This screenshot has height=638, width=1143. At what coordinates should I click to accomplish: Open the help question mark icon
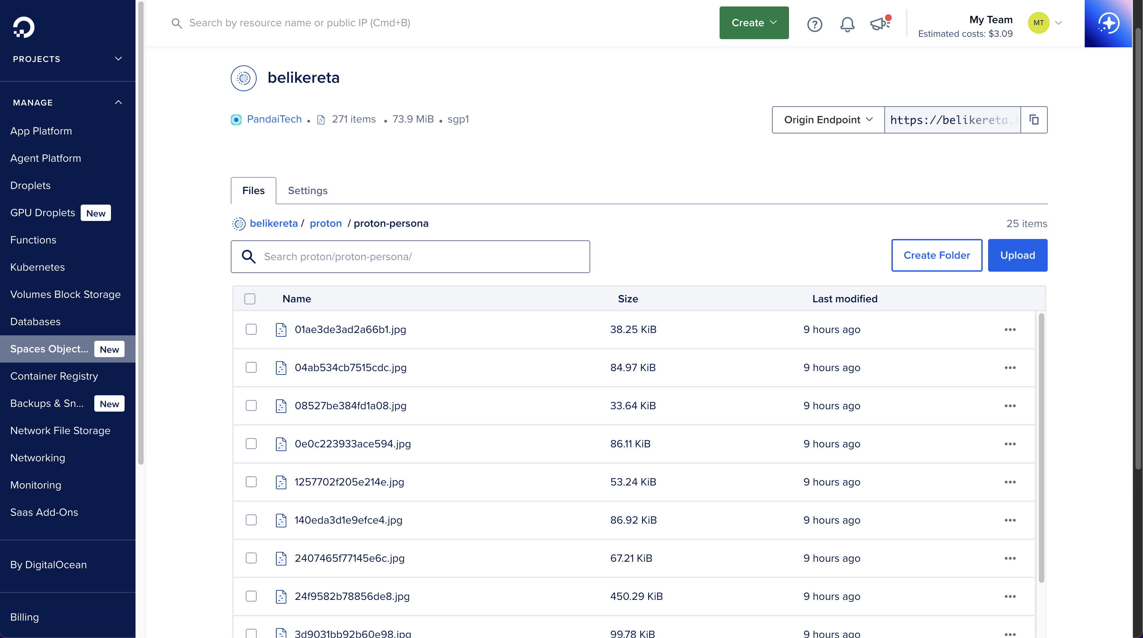[814, 24]
